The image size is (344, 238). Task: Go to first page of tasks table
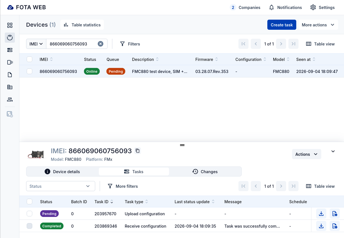pyautogui.click(x=243, y=186)
